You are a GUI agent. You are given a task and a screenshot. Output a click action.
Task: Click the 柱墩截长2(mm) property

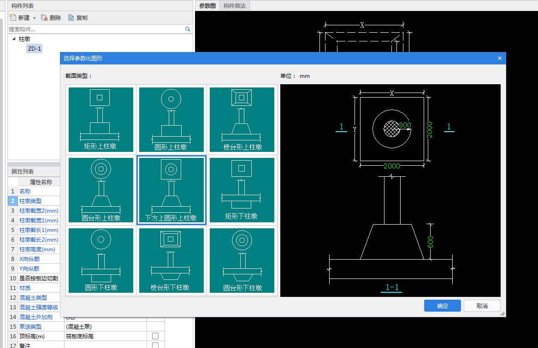39,239
